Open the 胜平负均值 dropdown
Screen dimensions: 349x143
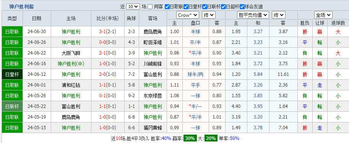coord(253,15)
